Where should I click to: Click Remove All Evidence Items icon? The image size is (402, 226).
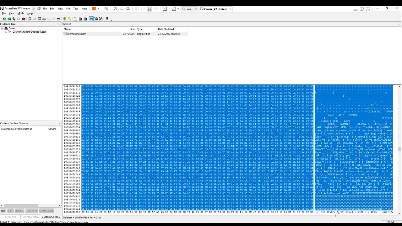(x=24, y=19)
